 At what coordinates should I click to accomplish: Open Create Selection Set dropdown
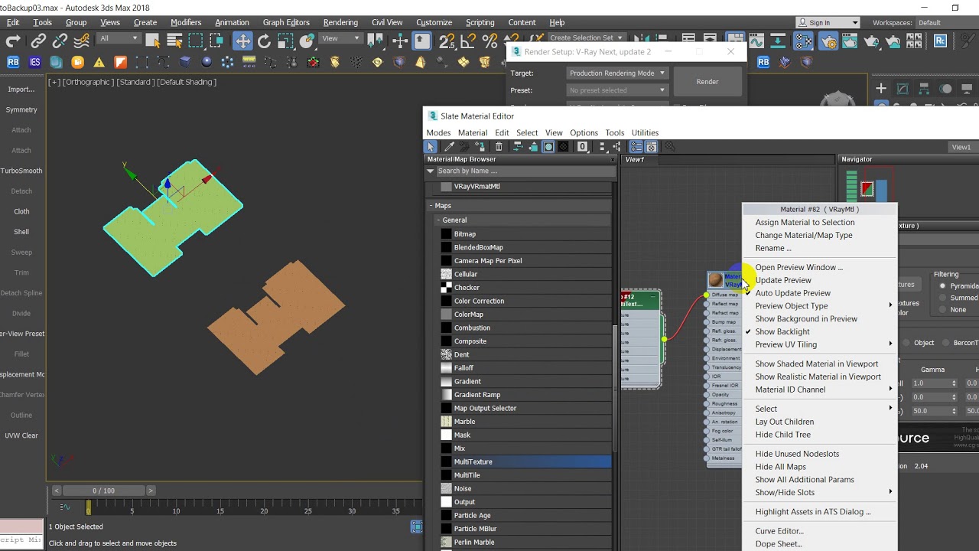[x=586, y=38]
